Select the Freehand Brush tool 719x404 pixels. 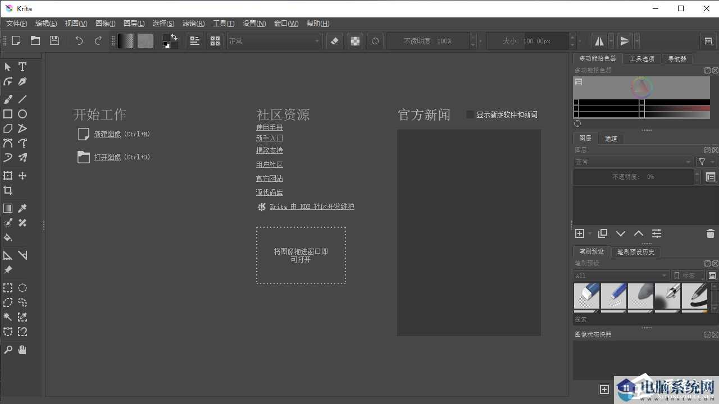[8, 99]
